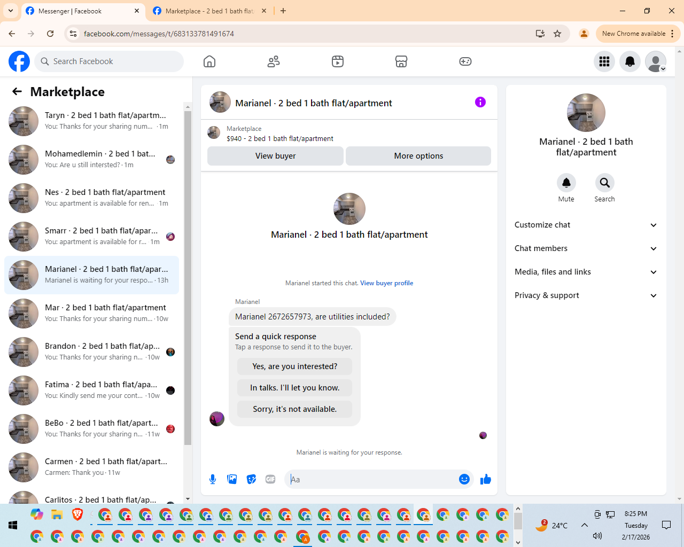Open the volume control in system tray

597,536
